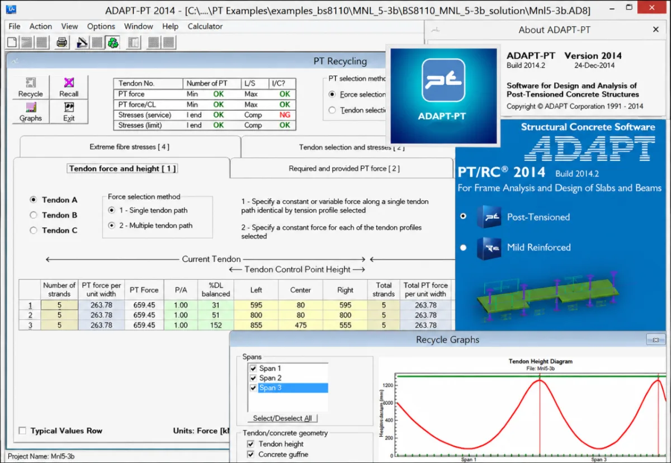Toggle the Span 2 checkbox
This screenshot has height=463, width=671.
pos(253,377)
